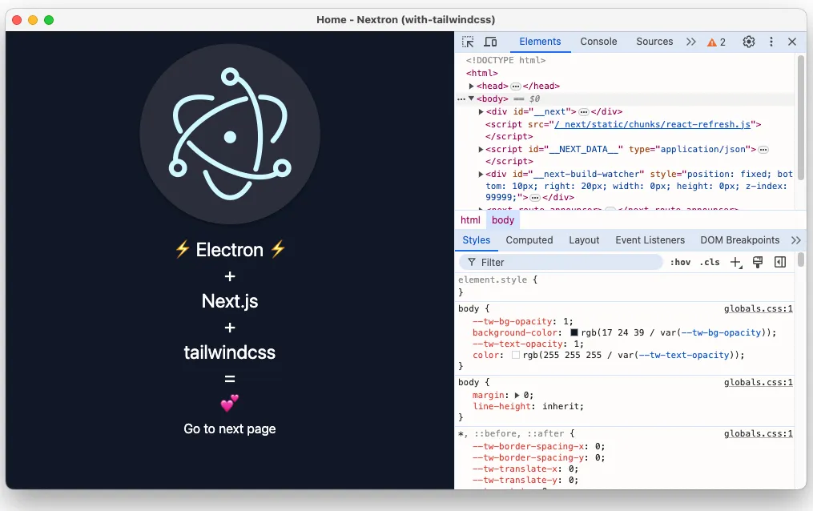Open the computed styles sidebar icon
This screenshot has height=511, width=813.
pos(779,261)
